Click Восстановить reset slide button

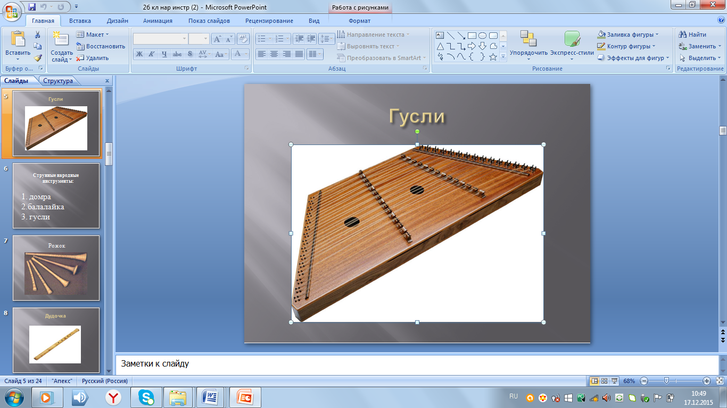click(x=101, y=46)
